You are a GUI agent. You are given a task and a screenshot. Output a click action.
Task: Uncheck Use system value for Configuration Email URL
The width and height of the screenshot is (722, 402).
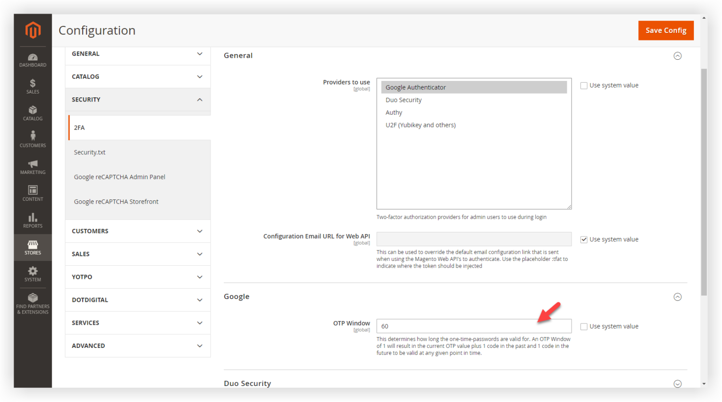click(584, 239)
